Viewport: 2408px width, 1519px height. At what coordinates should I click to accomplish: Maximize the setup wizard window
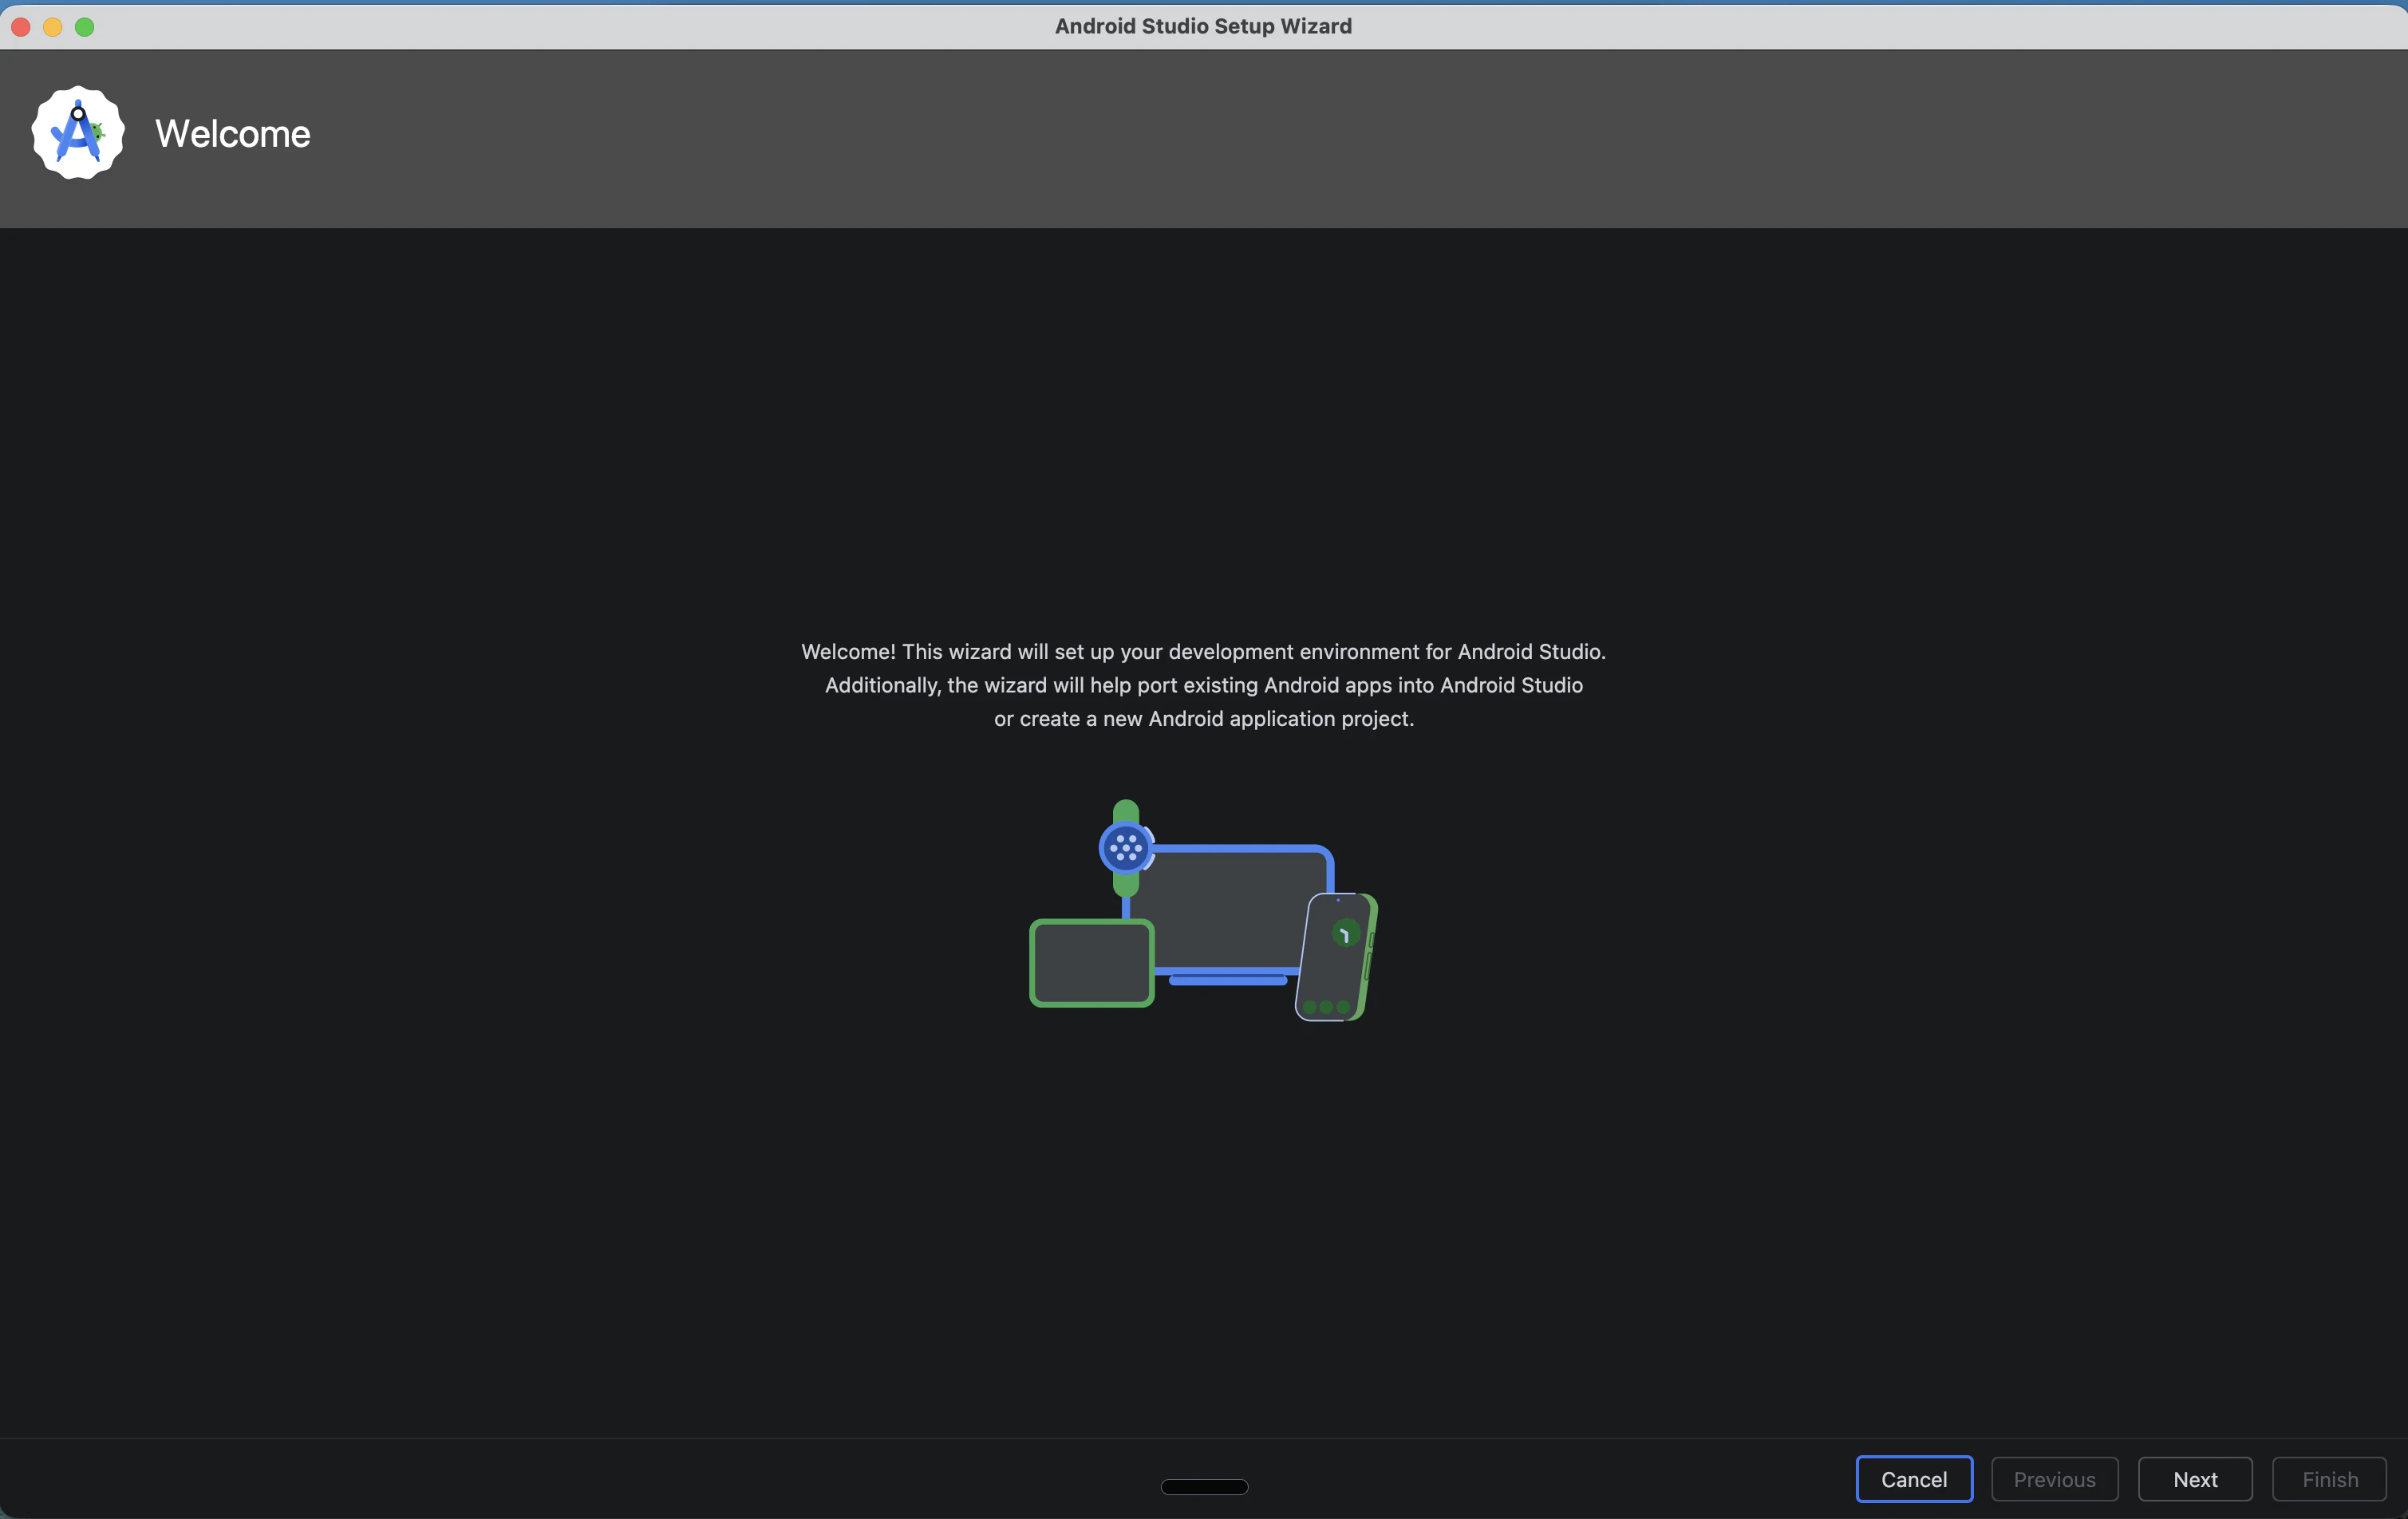(x=84, y=27)
